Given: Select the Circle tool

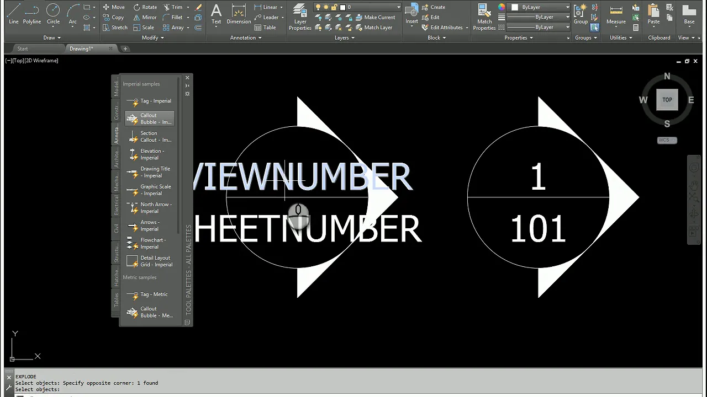Looking at the screenshot, I should click(53, 14).
